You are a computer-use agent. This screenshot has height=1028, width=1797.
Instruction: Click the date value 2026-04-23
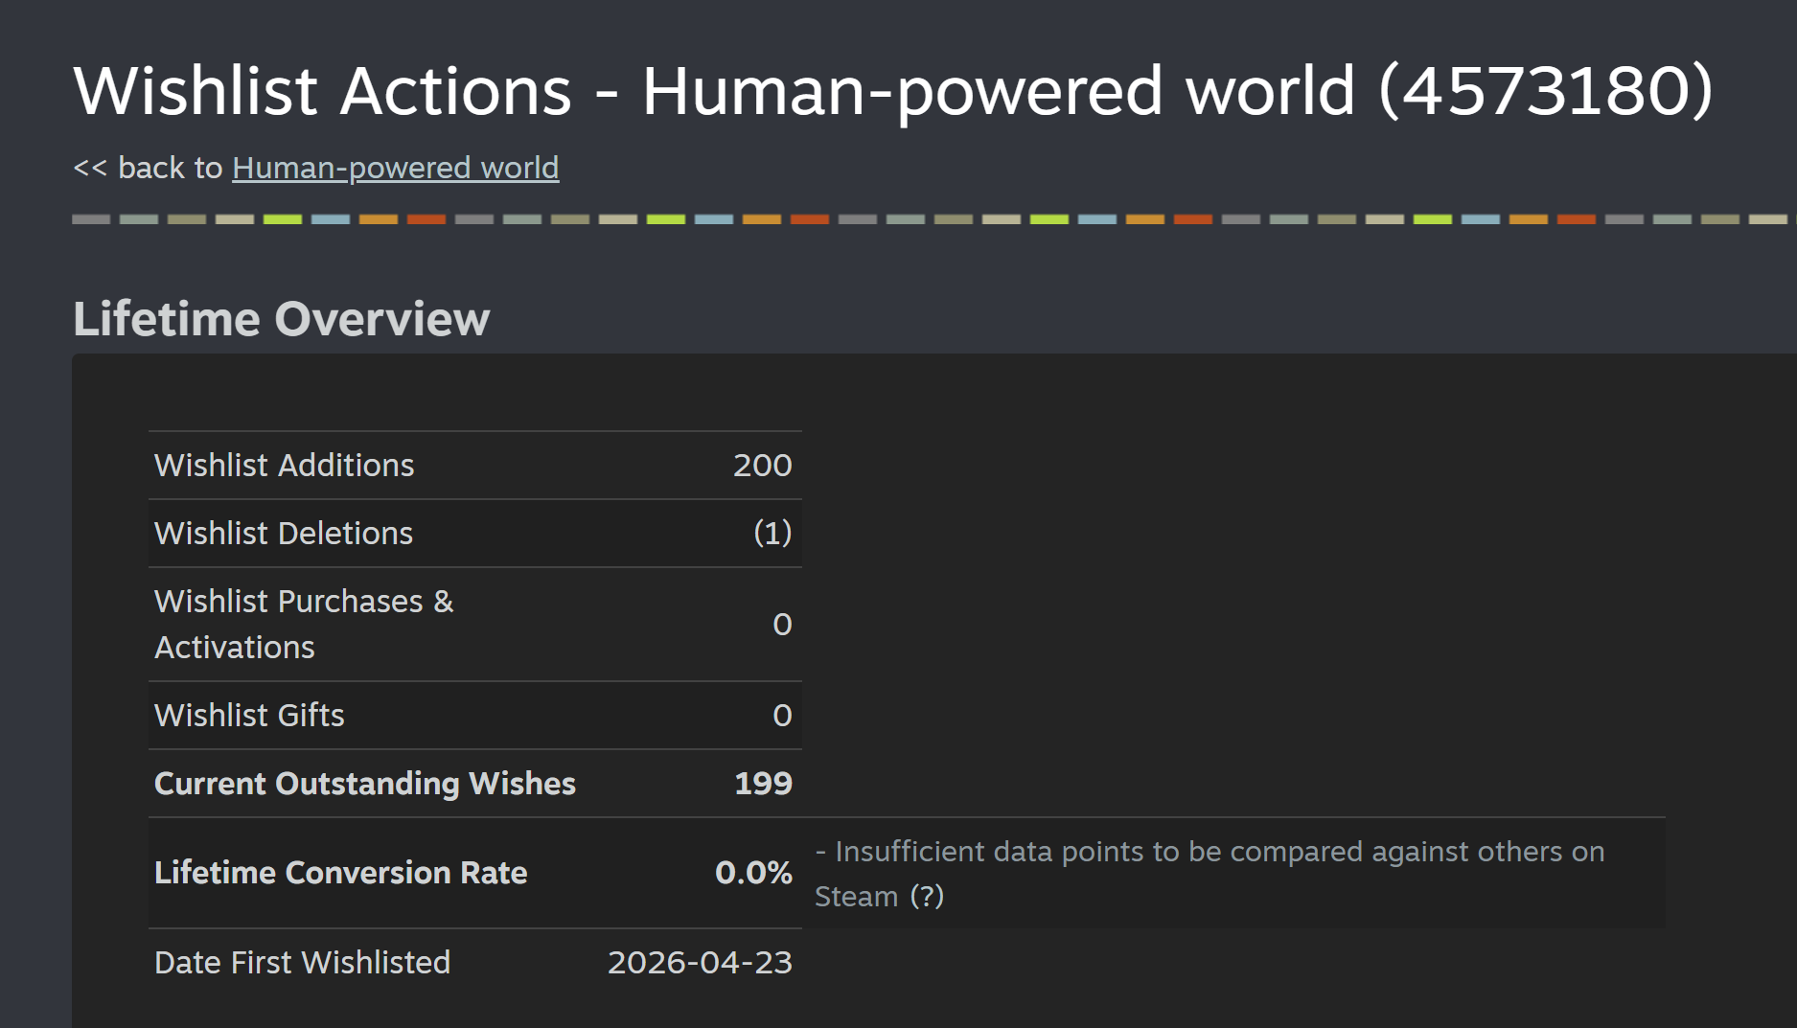click(700, 963)
